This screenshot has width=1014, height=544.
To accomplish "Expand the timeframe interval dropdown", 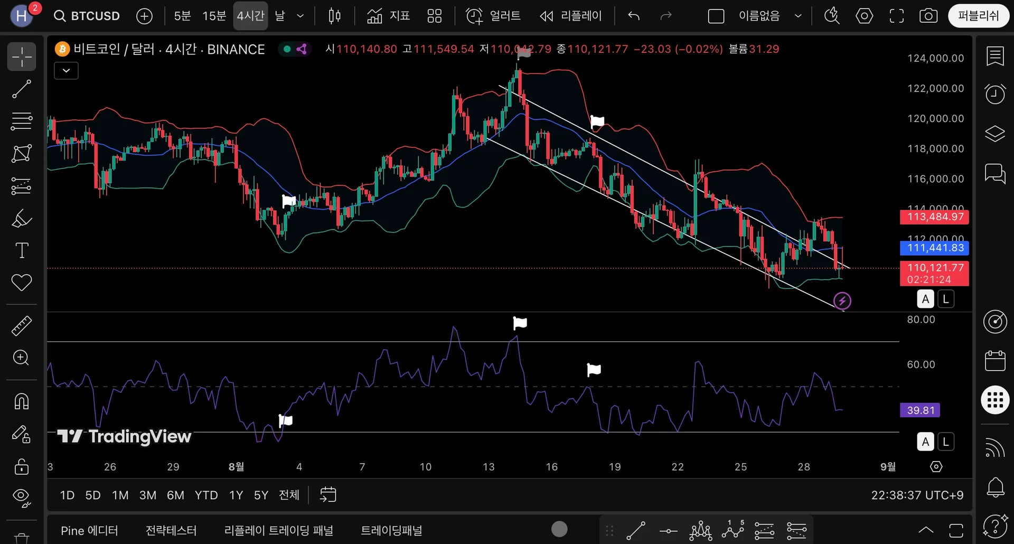I will tap(301, 16).
